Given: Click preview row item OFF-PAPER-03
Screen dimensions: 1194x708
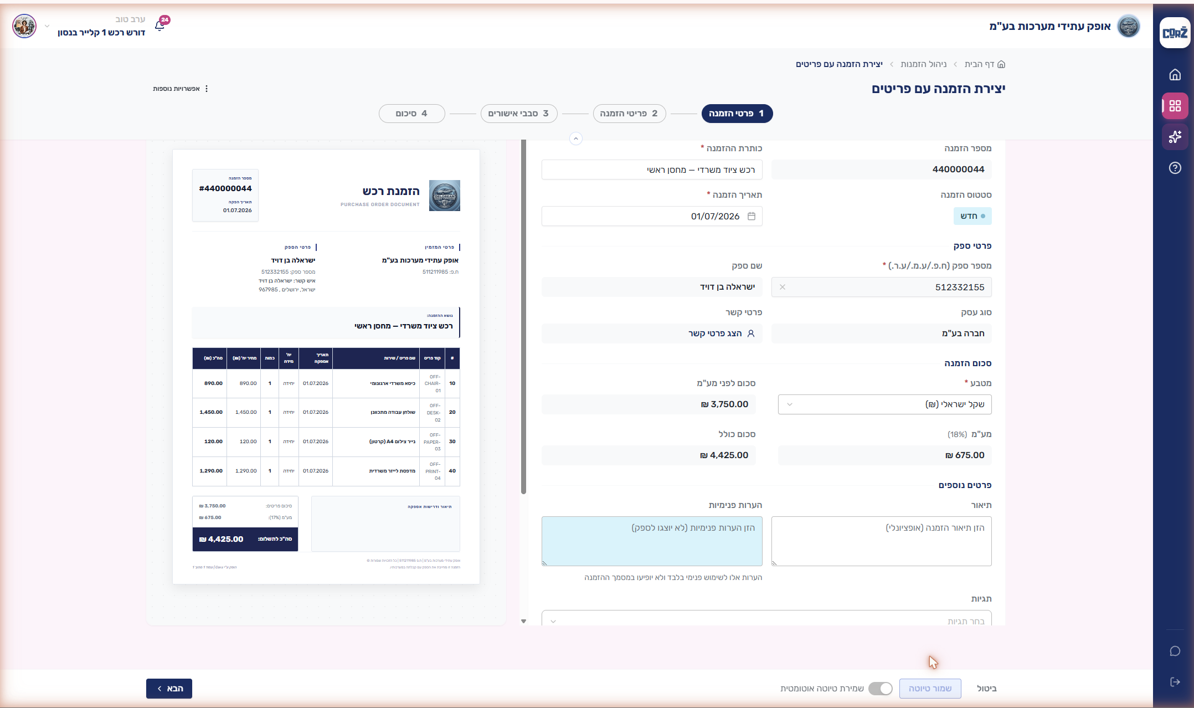Looking at the screenshot, I should (x=326, y=442).
